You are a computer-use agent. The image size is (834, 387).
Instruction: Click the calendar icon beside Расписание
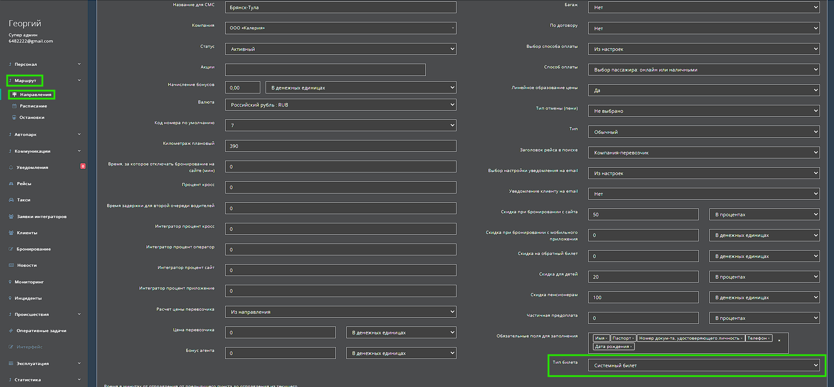pos(14,106)
